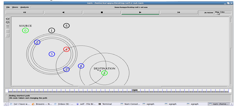
Task: Click the rewind playback button
Action: point(24,13)
